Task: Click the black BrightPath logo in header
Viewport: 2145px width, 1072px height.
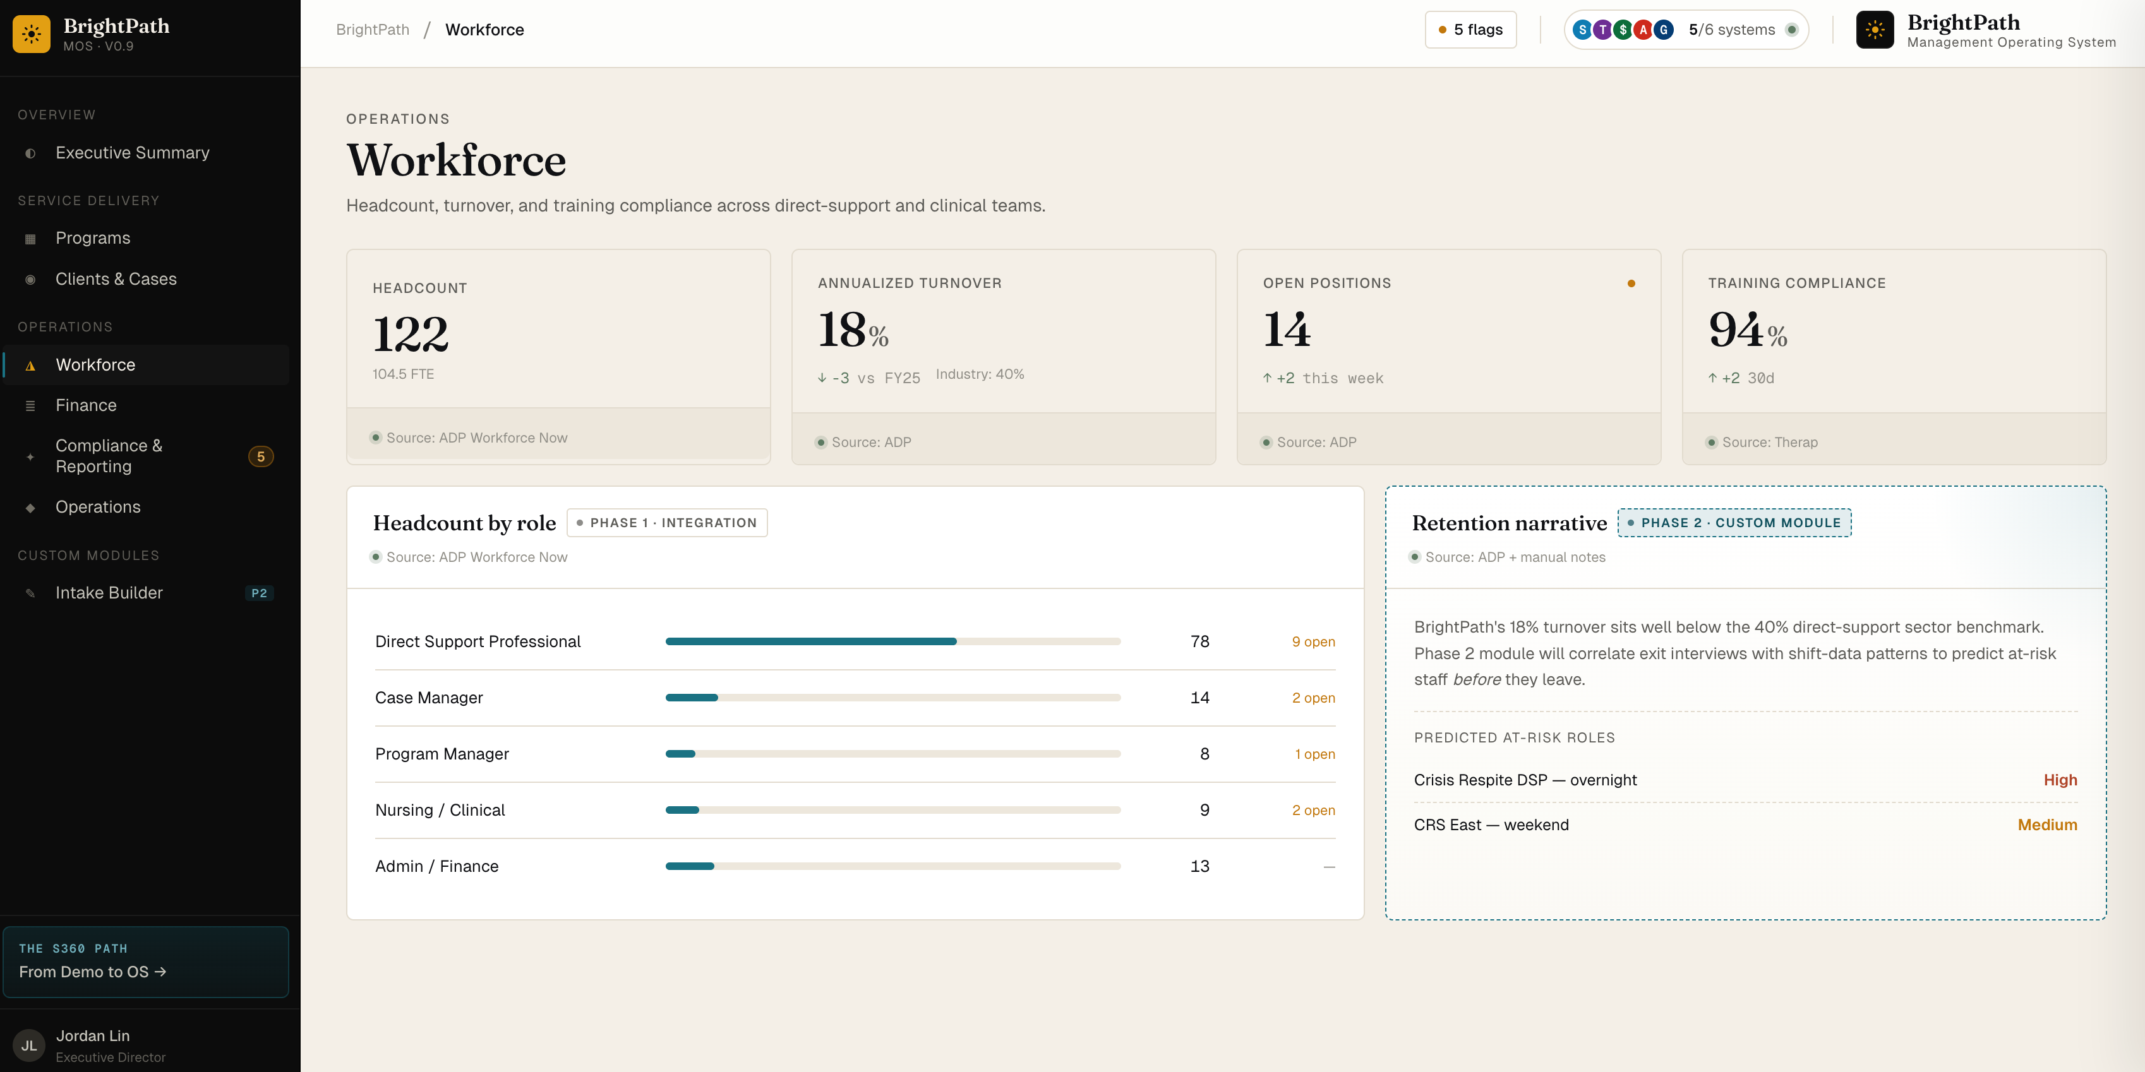Action: point(1875,30)
